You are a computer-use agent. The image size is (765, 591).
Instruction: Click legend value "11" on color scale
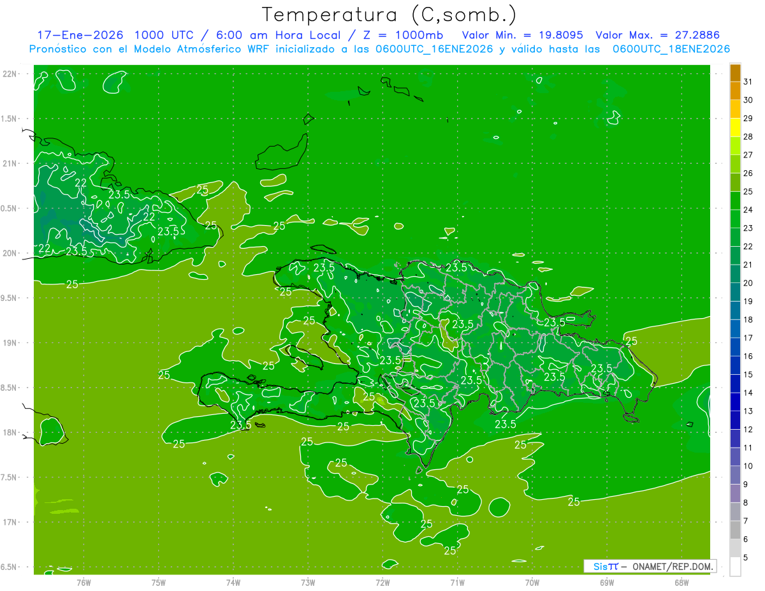point(748,448)
